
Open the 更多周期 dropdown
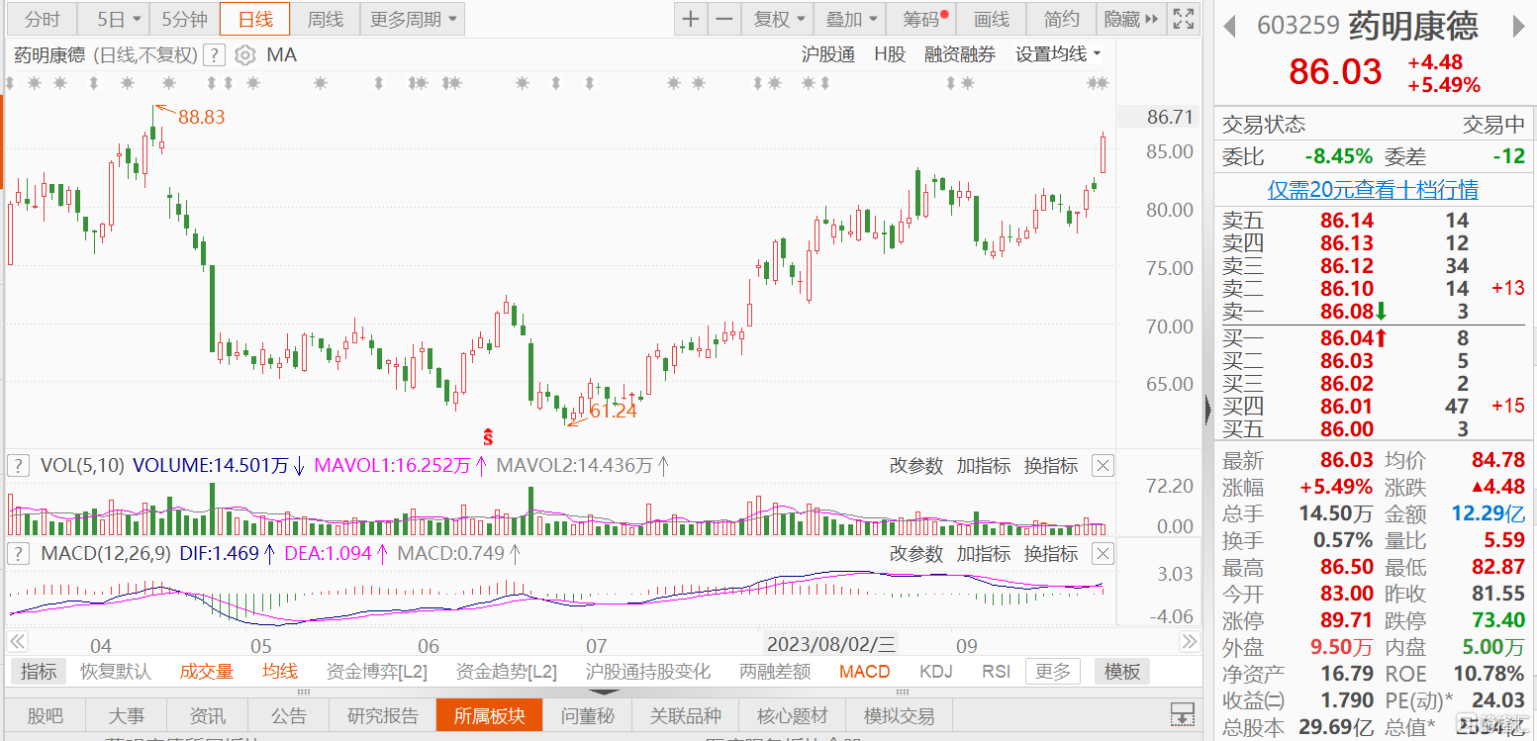414,19
